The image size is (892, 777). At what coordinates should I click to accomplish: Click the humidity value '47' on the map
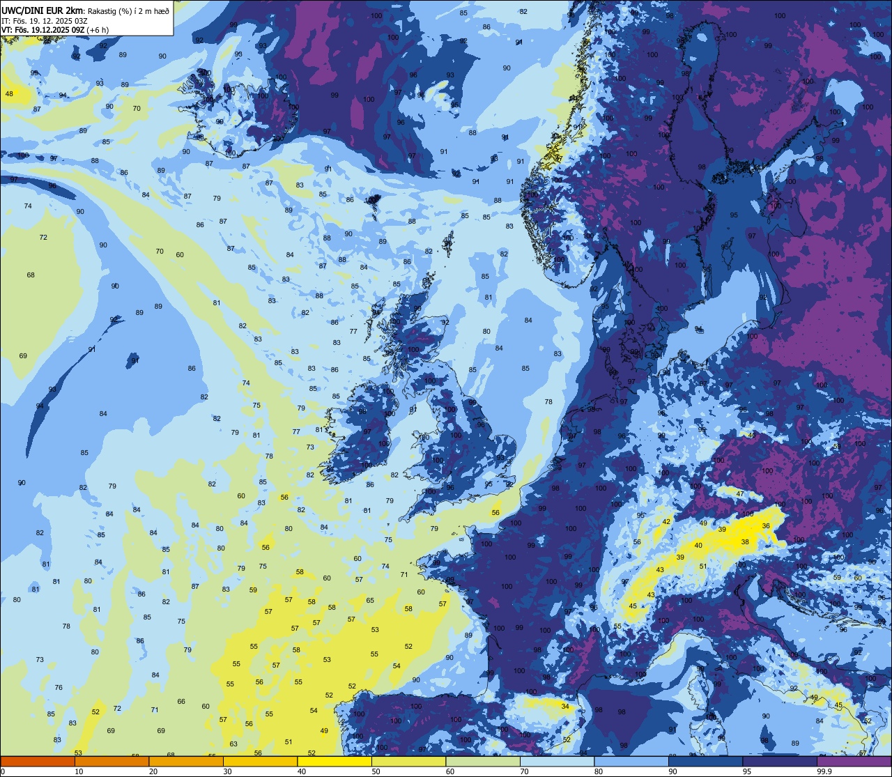coord(740,493)
